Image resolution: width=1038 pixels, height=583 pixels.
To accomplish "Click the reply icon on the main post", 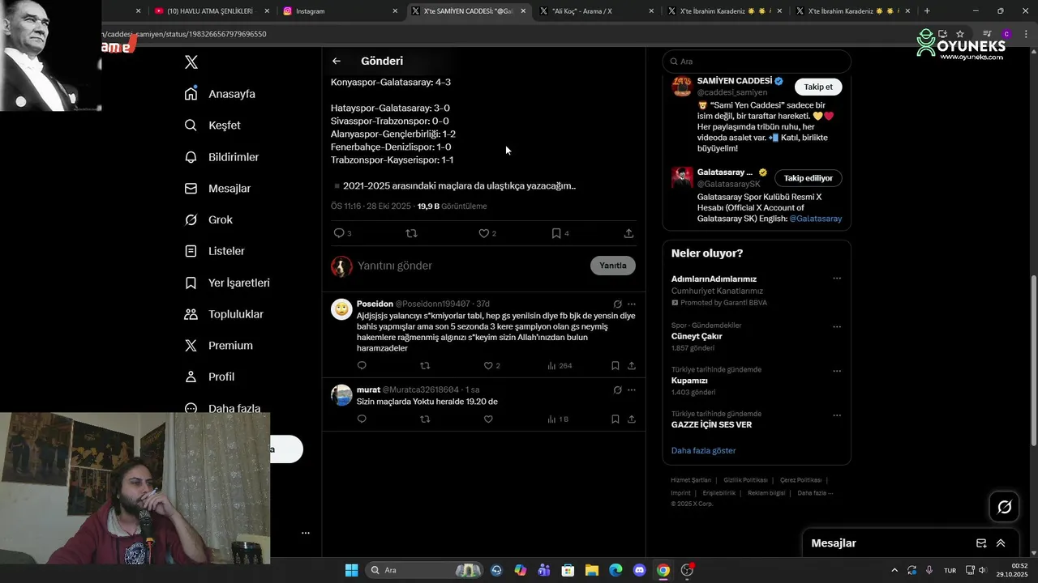I will click(339, 233).
